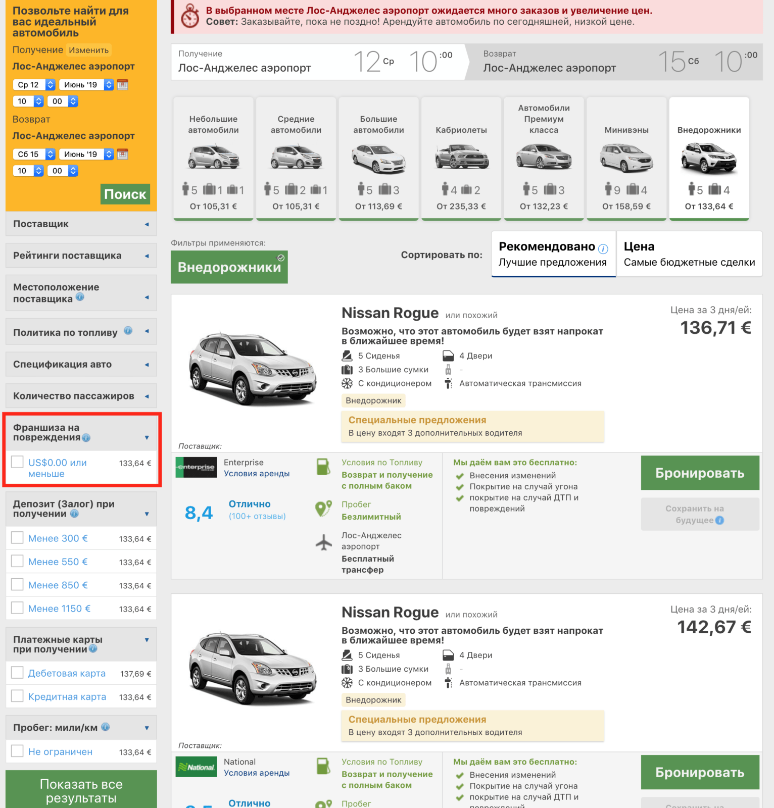Viewport: 774px width, 808px height.
Task: Sort by Цена cheapest deals tab
Action: point(689,254)
